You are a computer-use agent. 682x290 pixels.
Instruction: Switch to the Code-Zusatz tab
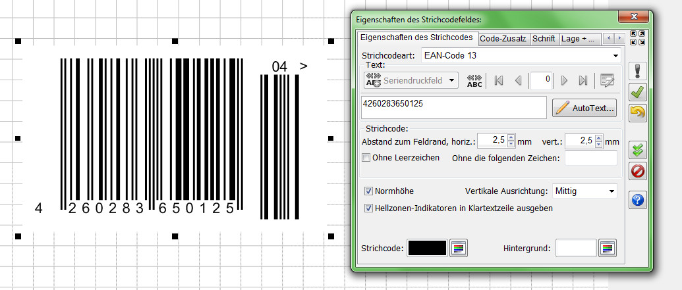tap(503, 39)
